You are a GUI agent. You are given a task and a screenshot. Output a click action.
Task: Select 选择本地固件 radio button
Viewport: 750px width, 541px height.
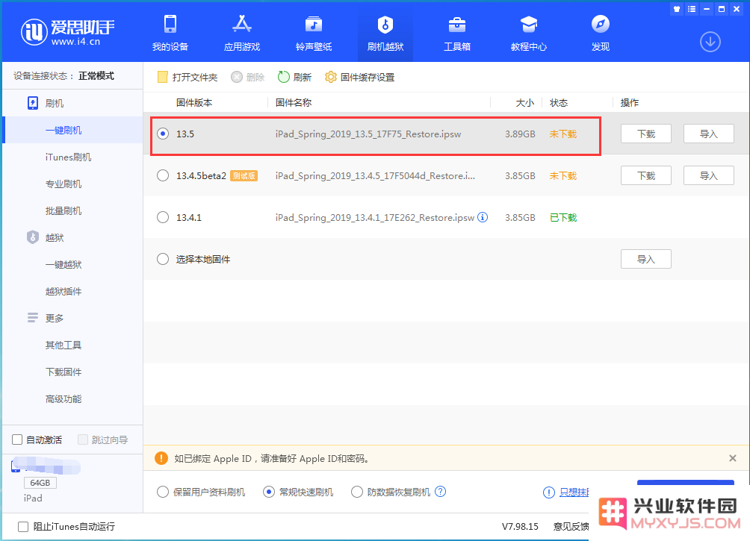point(163,259)
